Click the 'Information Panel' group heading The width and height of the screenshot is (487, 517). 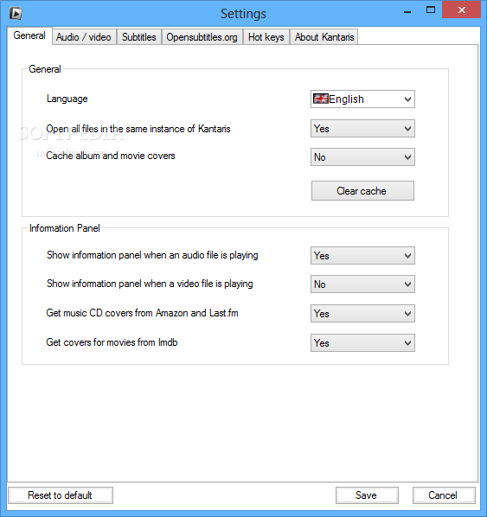point(65,228)
